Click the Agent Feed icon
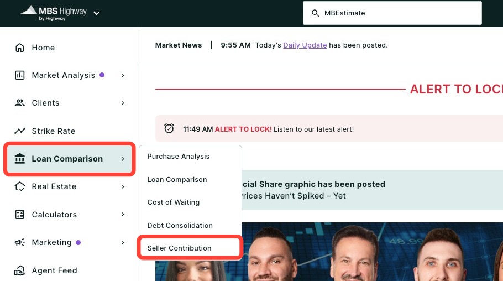The height and width of the screenshot is (281, 503). pos(20,270)
